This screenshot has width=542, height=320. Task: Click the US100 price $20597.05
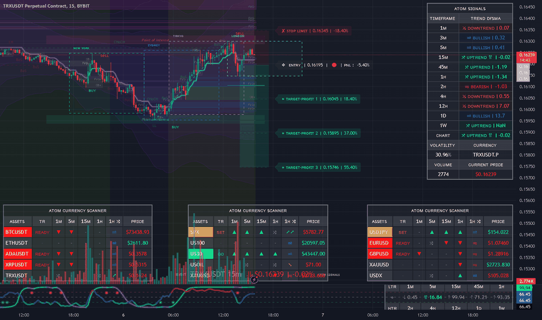pos(313,243)
